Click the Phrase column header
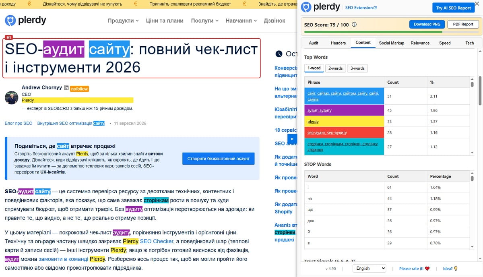The width and height of the screenshot is (483, 277). tap(344, 82)
